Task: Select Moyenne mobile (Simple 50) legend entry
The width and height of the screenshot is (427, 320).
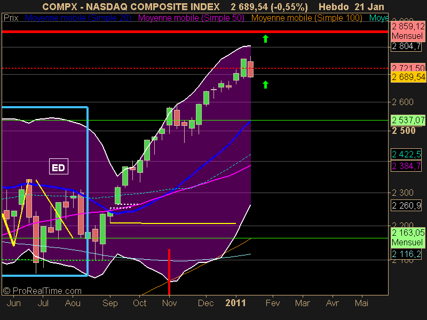Action: pyautogui.click(x=191, y=18)
